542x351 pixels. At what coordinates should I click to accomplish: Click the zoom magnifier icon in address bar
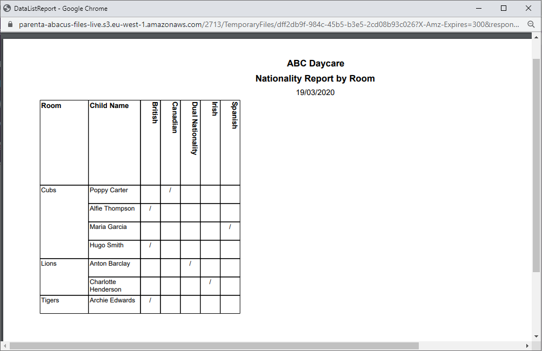click(531, 24)
